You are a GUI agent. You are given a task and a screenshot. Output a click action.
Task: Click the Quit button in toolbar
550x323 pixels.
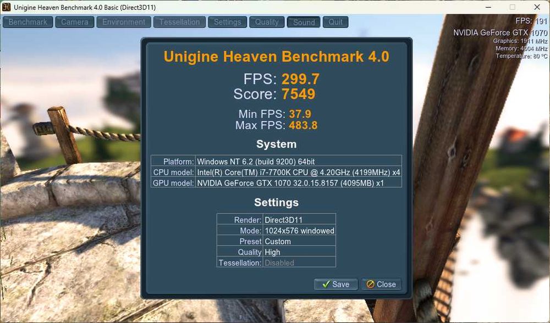coord(335,22)
